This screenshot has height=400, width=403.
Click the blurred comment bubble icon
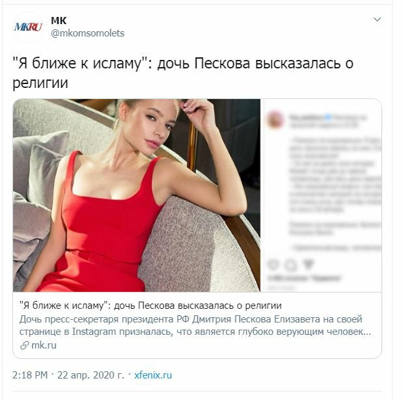point(290,264)
